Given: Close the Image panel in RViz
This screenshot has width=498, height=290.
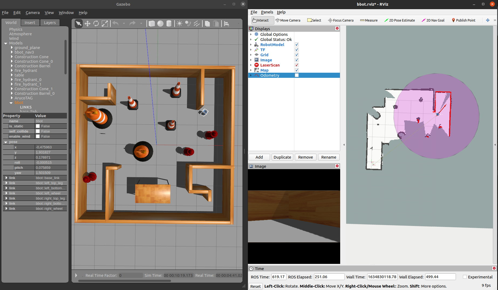Looking at the screenshot, I should tap(337, 166).
